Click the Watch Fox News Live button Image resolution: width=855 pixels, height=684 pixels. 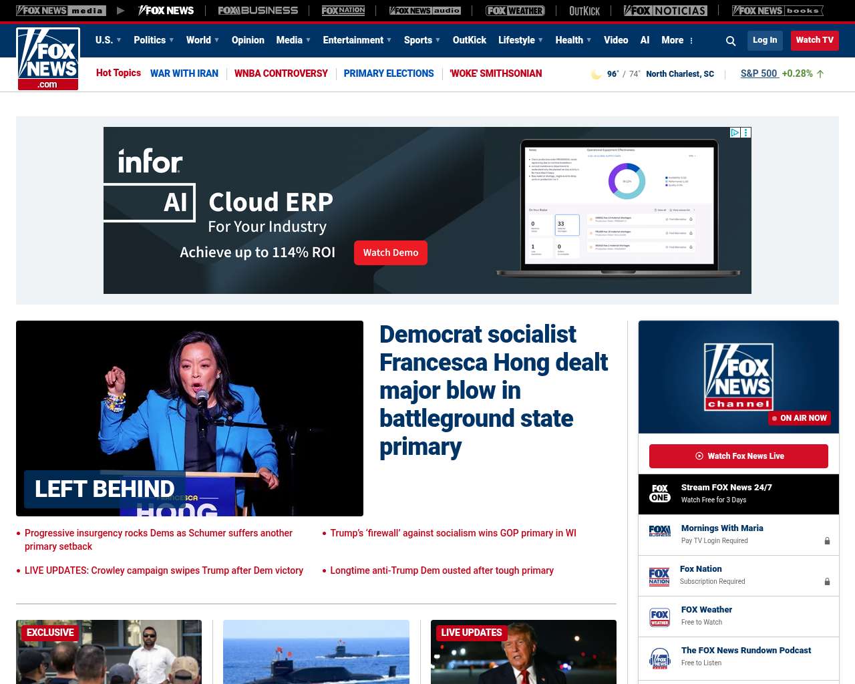pos(739,456)
